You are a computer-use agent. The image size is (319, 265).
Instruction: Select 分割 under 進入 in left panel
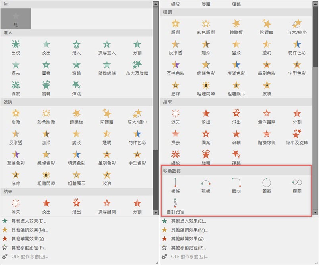[x=137, y=48]
